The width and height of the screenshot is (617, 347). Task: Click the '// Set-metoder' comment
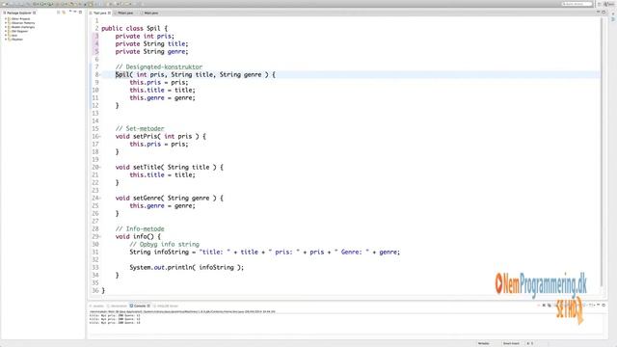(x=140, y=128)
